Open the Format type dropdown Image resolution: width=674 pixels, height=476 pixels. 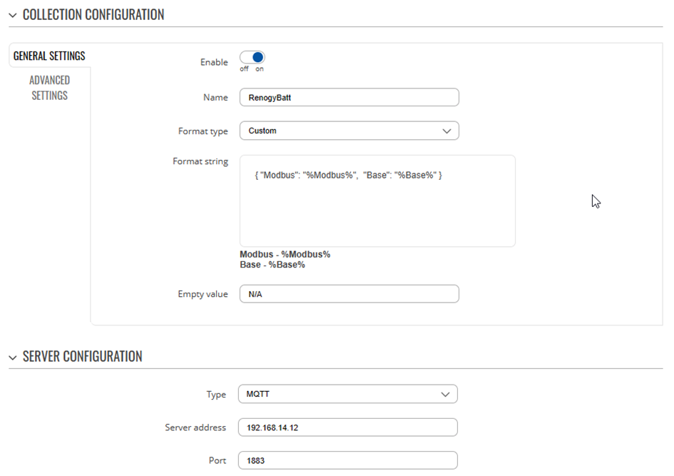[x=349, y=131]
